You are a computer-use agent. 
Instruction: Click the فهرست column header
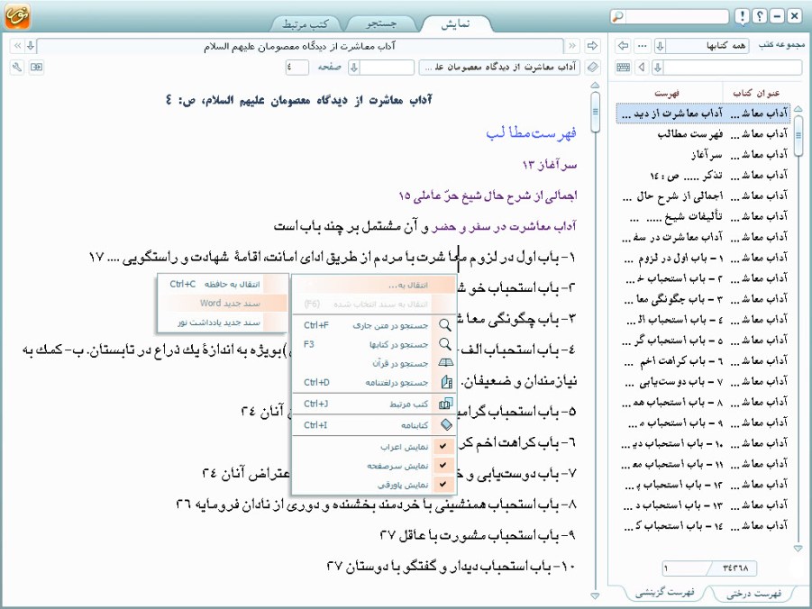pos(666,93)
